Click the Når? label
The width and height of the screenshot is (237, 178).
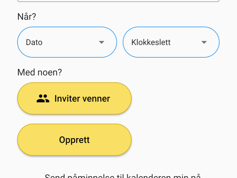pyautogui.click(x=27, y=17)
